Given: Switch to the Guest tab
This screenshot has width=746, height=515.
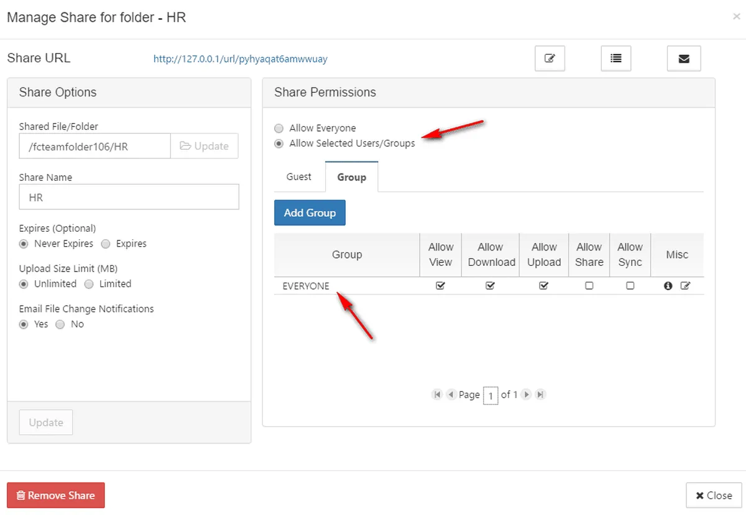Looking at the screenshot, I should coord(299,177).
